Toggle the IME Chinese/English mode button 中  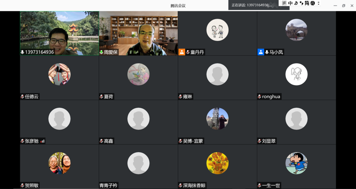point(290,3)
